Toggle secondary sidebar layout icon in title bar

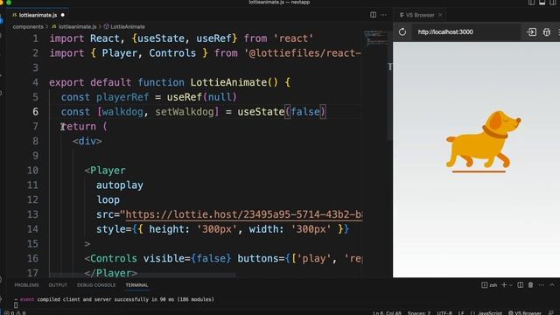552,2
